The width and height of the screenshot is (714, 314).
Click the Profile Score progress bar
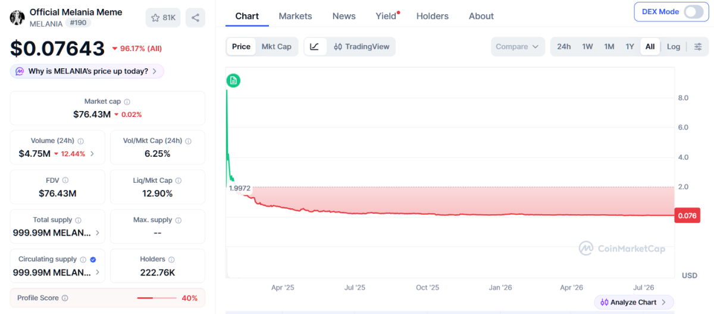tap(157, 298)
